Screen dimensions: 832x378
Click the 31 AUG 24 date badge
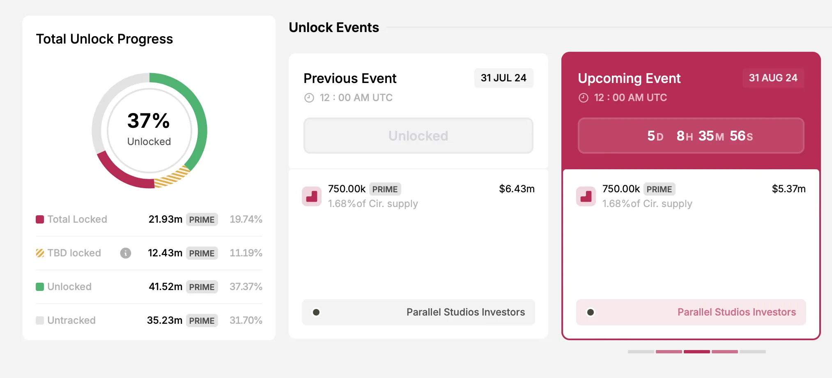click(x=773, y=78)
